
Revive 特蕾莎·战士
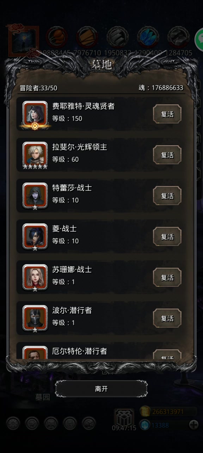pyautogui.click(x=167, y=196)
